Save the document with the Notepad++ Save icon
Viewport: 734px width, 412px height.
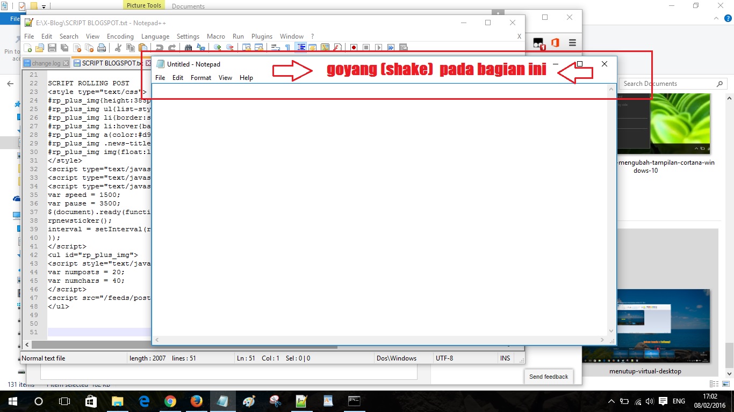[x=52, y=48]
